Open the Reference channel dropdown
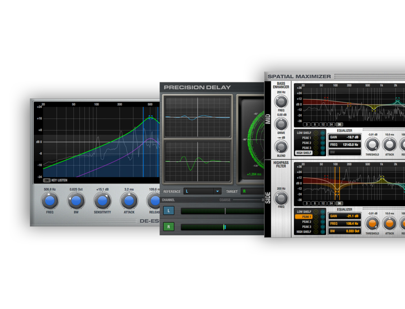 click(202, 191)
